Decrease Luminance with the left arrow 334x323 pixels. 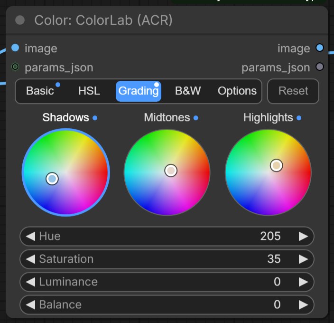(30, 282)
